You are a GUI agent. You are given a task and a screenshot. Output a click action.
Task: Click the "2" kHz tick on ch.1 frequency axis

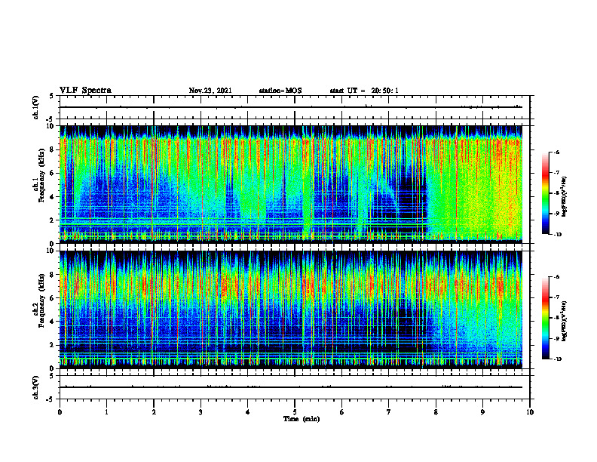pos(53,220)
